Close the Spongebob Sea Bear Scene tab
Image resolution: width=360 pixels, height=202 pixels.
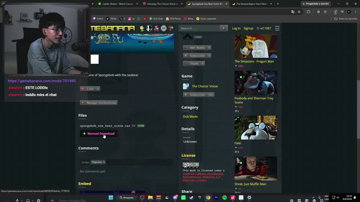pyautogui.click(x=226, y=4)
